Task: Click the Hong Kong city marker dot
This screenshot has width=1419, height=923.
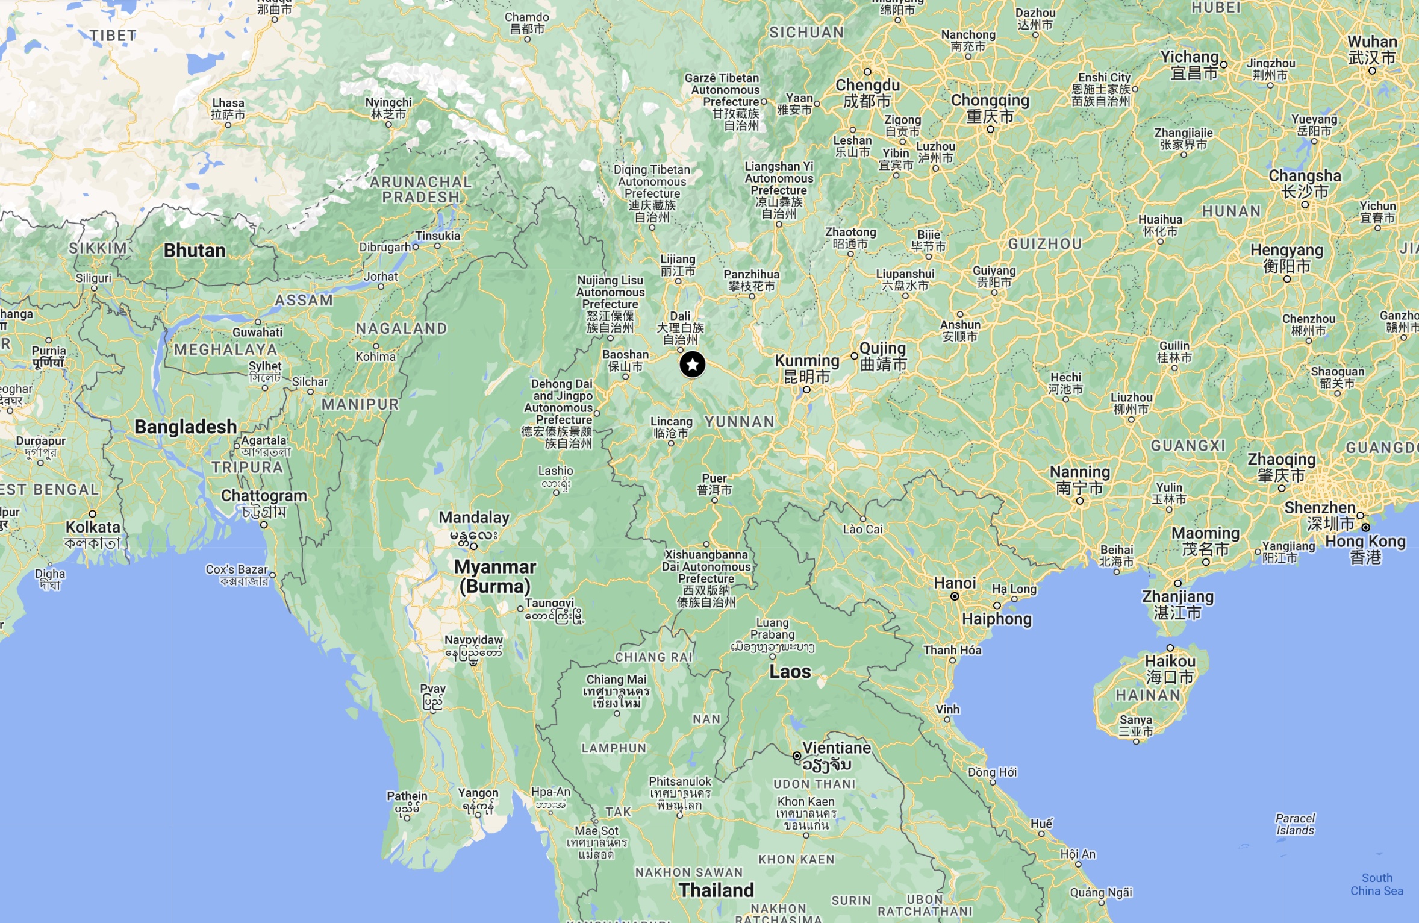Action: (1366, 527)
